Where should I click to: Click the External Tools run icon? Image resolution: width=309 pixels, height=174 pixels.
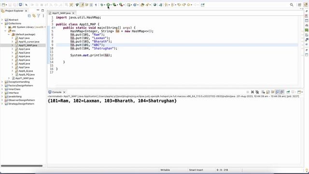click(x=121, y=5)
